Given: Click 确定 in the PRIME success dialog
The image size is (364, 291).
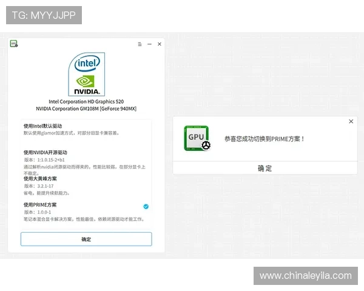Looking at the screenshot, I should 265,168.
